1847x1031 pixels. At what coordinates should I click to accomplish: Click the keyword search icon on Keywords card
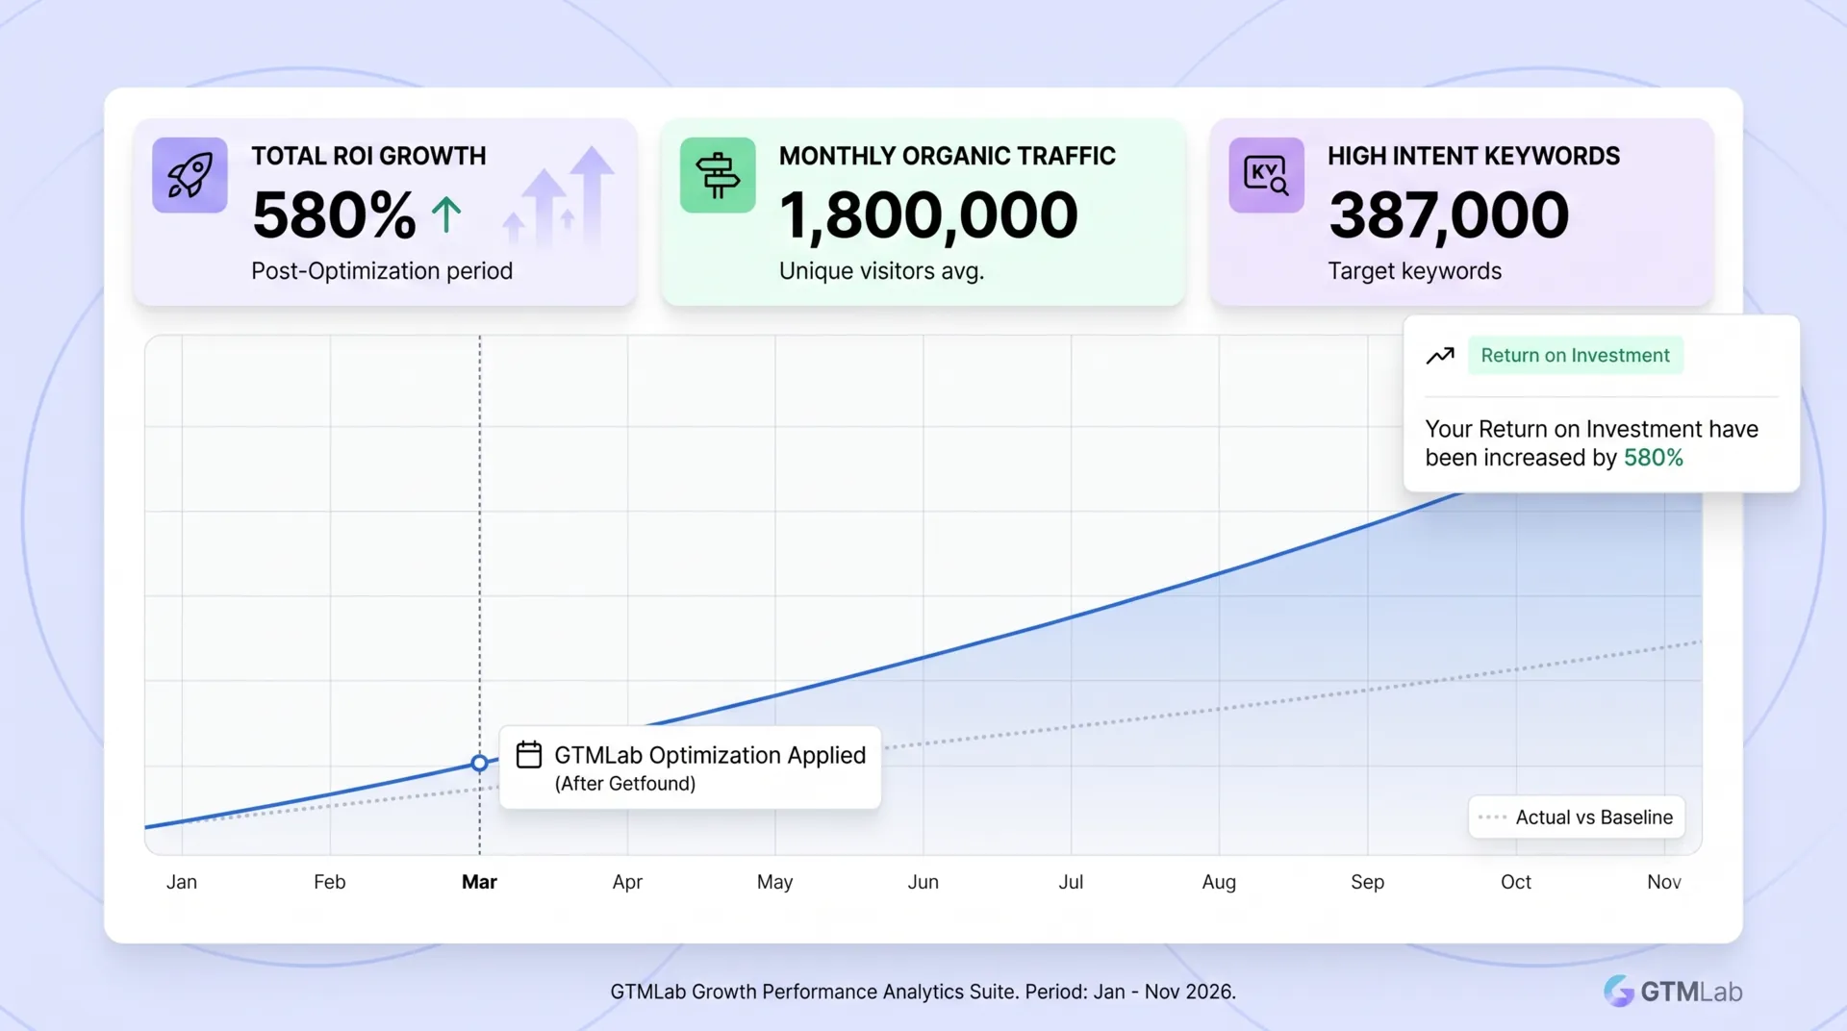click(1266, 175)
